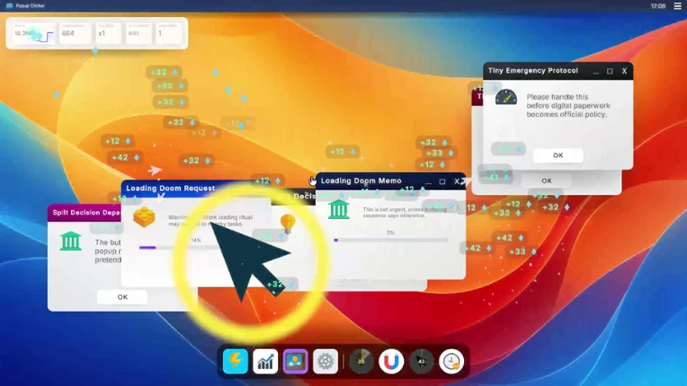Screen dimensions: 687x386
Task: Click the 17:08 clock in top bar
Action: pyautogui.click(x=658, y=5)
